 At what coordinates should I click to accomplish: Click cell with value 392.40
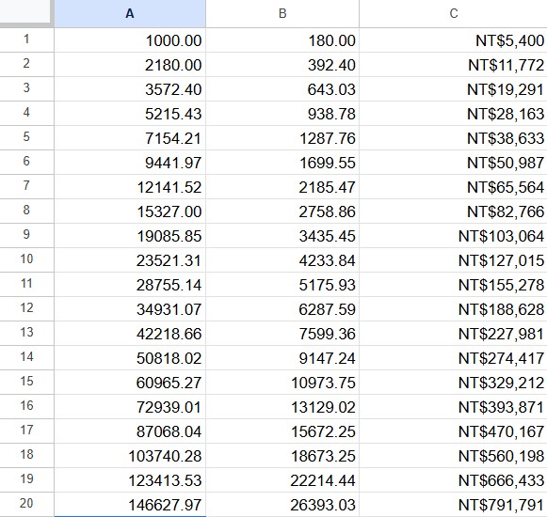point(282,65)
